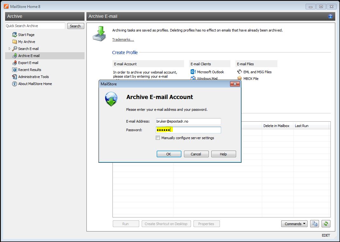Click the EML and MSG Files icon
Screen dimensions: 340x242
[239, 72]
